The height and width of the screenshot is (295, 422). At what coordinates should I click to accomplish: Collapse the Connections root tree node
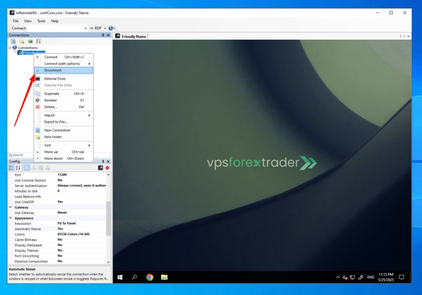[x=10, y=47]
